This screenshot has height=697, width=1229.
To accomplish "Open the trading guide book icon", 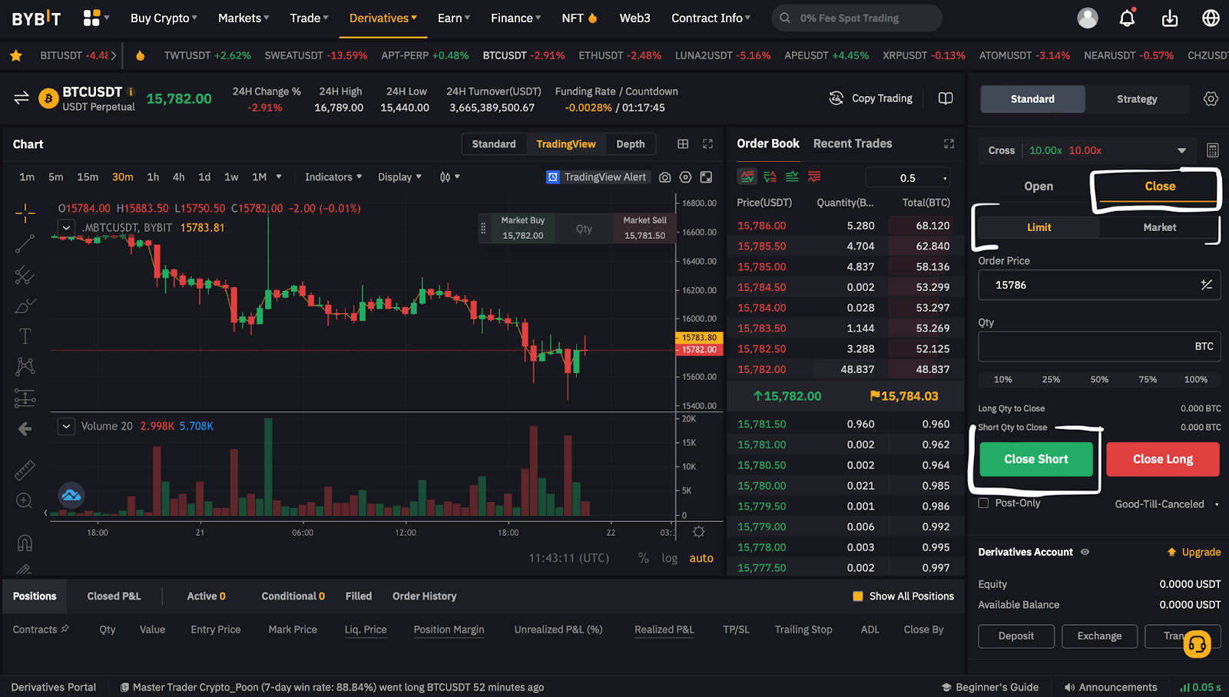I will (946, 98).
